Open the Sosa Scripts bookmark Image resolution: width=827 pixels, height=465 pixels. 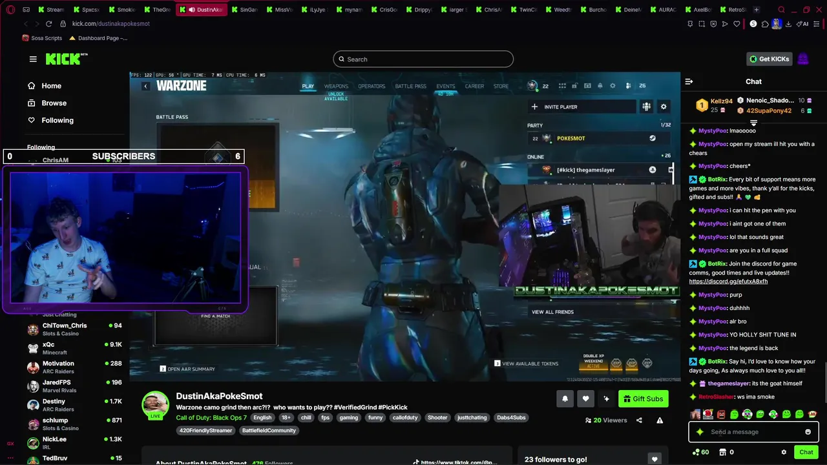(x=42, y=38)
